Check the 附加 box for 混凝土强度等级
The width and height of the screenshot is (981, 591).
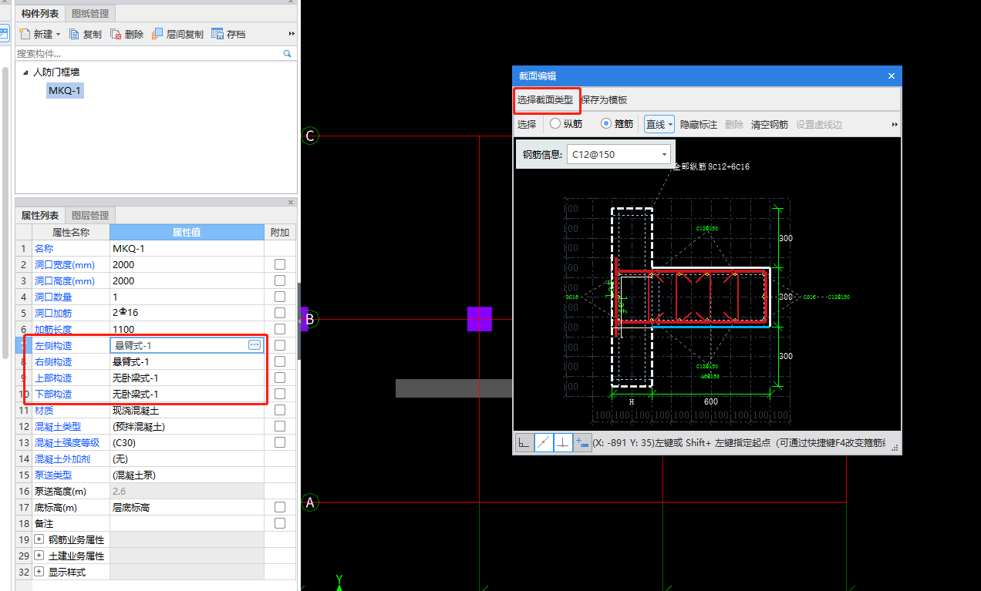[x=280, y=442]
